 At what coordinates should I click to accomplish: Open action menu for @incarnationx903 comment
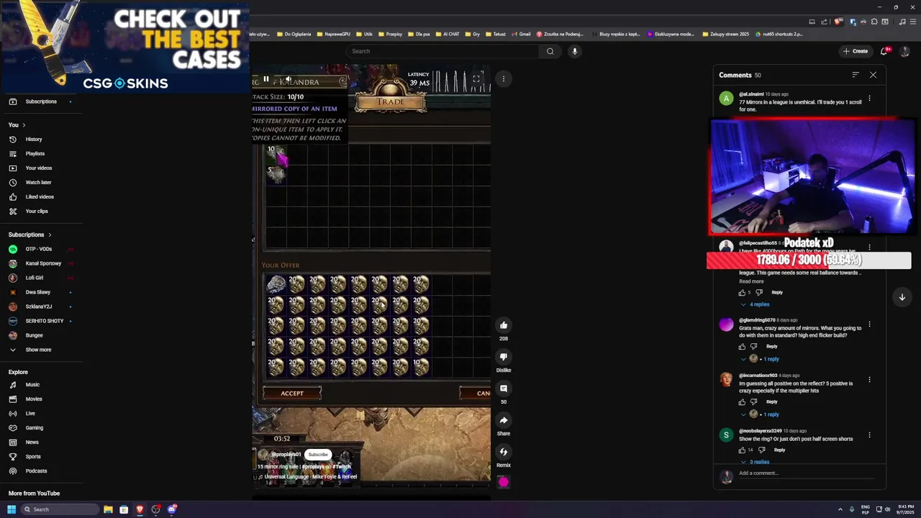point(869,380)
